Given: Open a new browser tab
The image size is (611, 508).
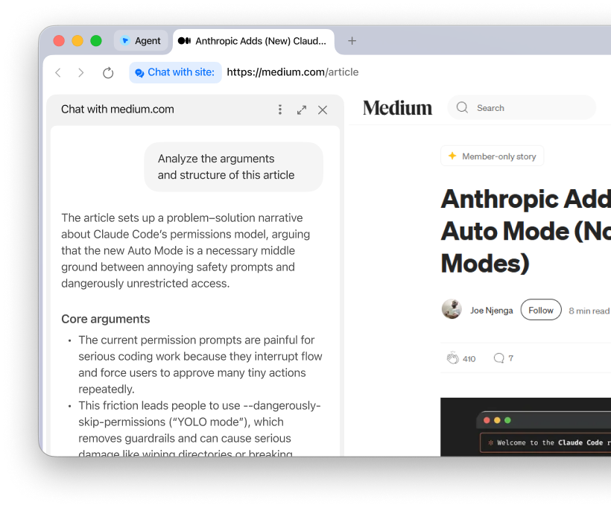Looking at the screenshot, I should pos(352,40).
